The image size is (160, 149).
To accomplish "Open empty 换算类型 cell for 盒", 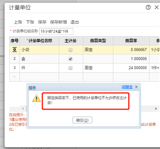I will pyautogui.click(x=98, y=59).
